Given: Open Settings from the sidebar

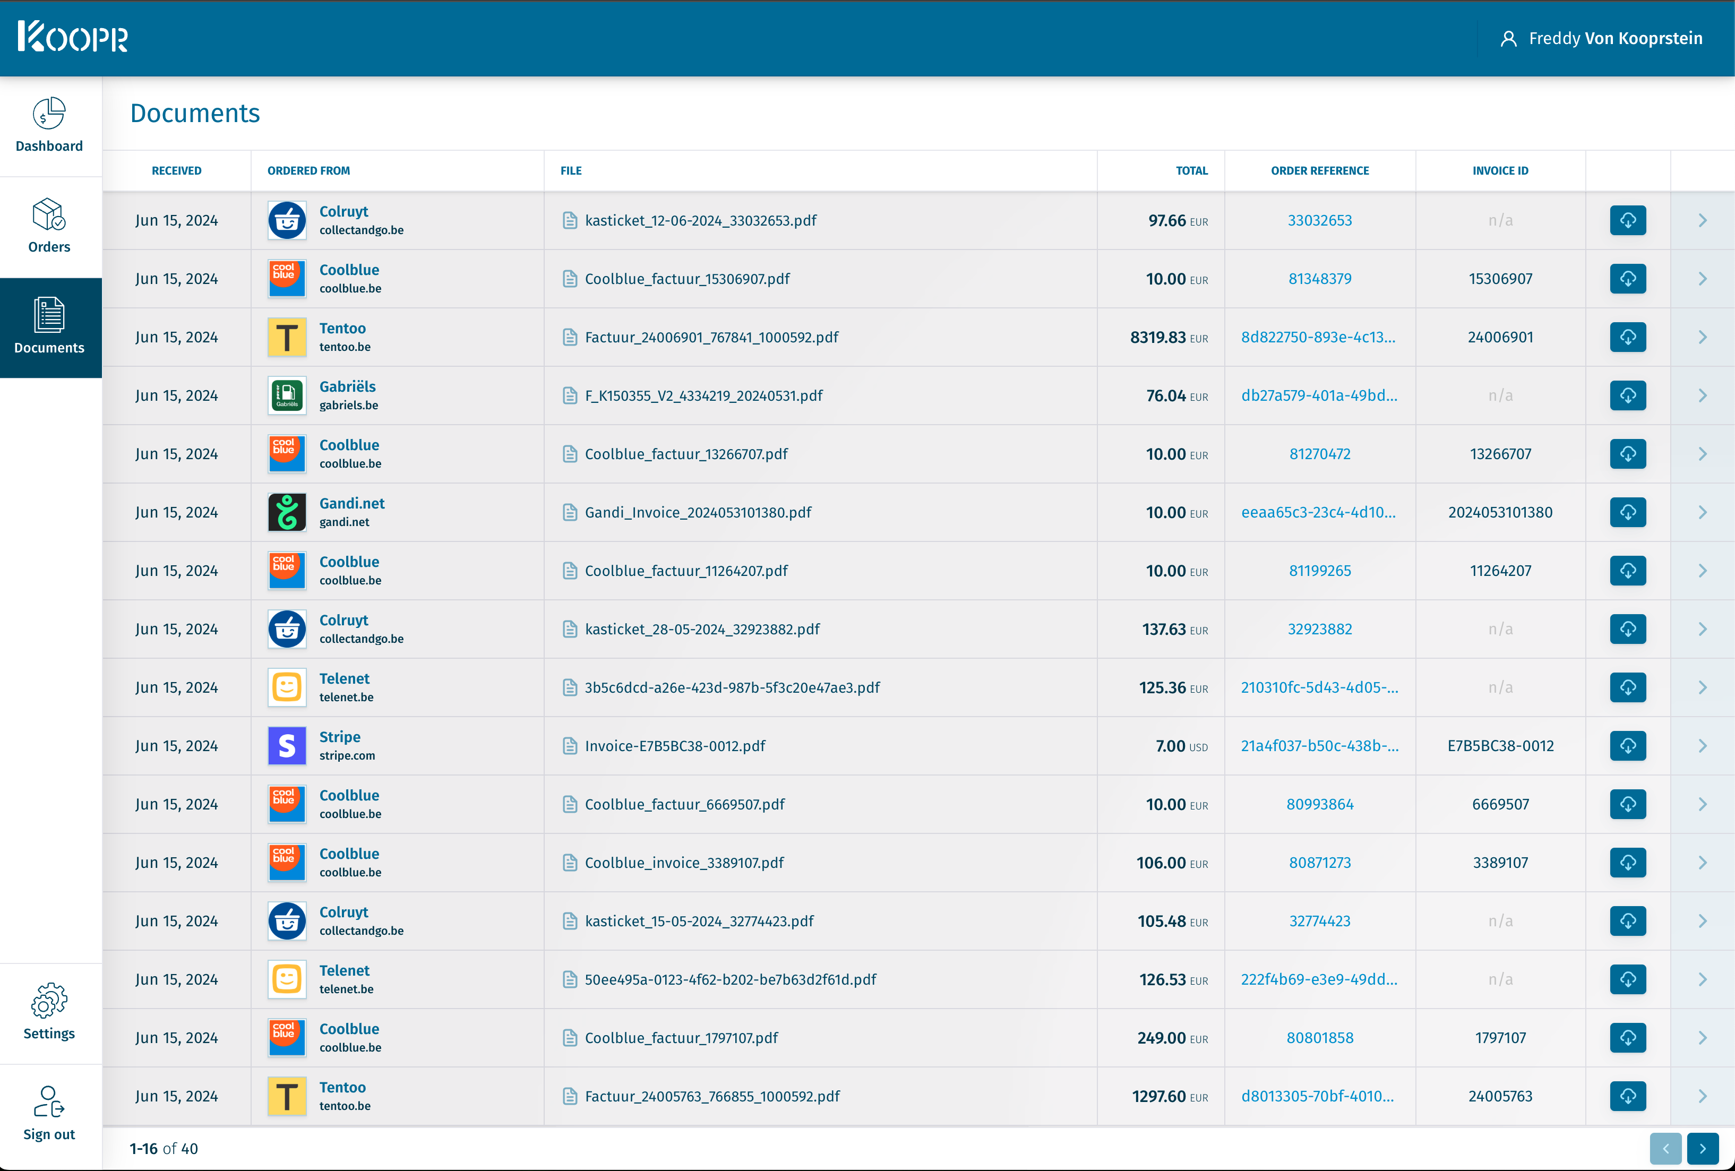Looking at the screenshot, I should (49, 1012).
